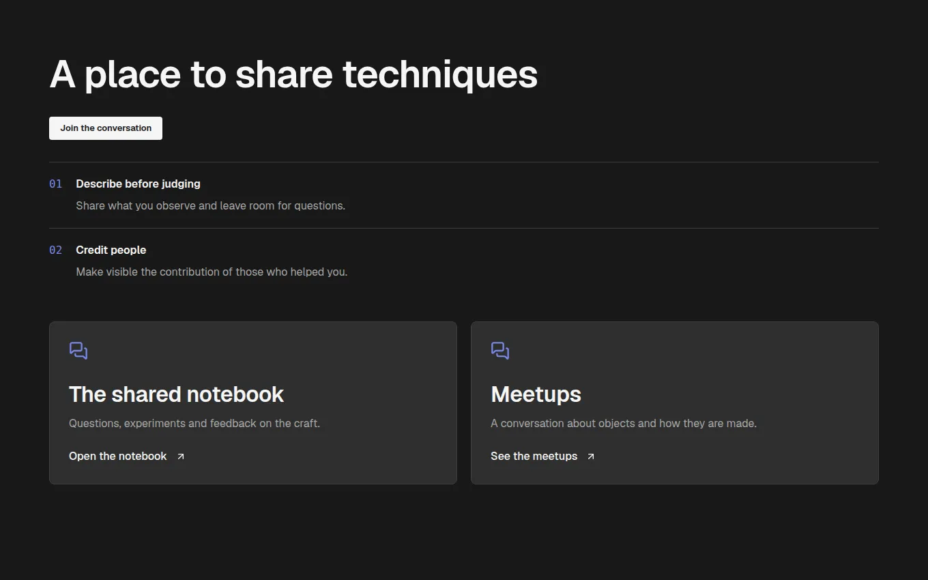Open the chat icon on Meetups card
Screen dimensions: 928x580
click(x=500, y=351)
